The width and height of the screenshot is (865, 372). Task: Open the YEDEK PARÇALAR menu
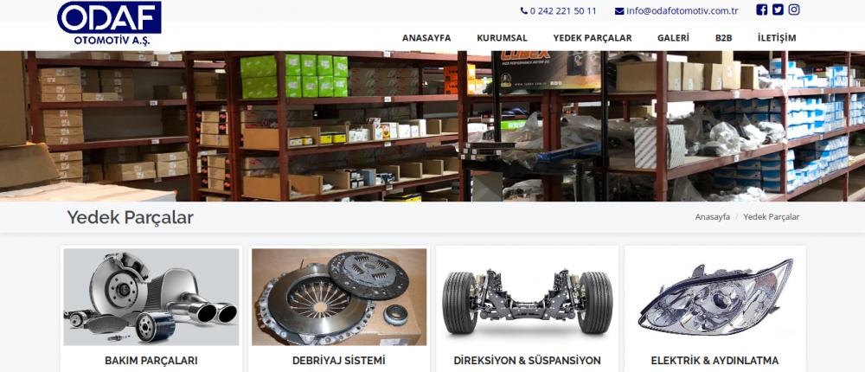click(593, 38)
